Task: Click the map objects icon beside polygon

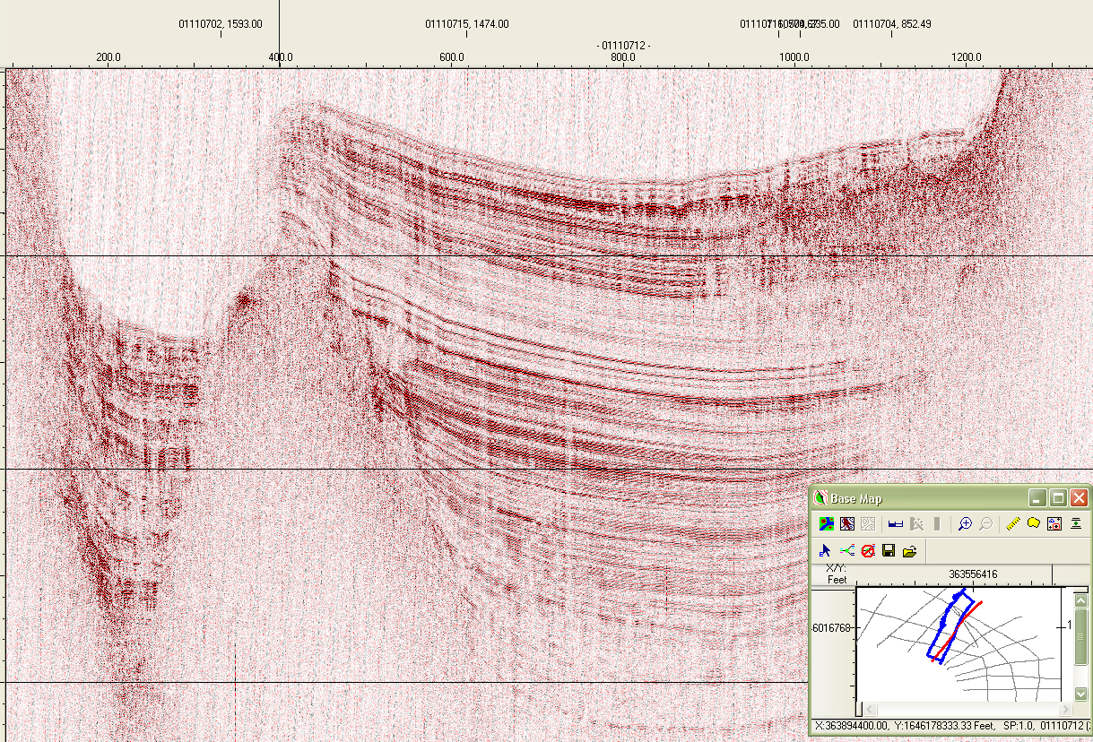Action: (1054, 524)
